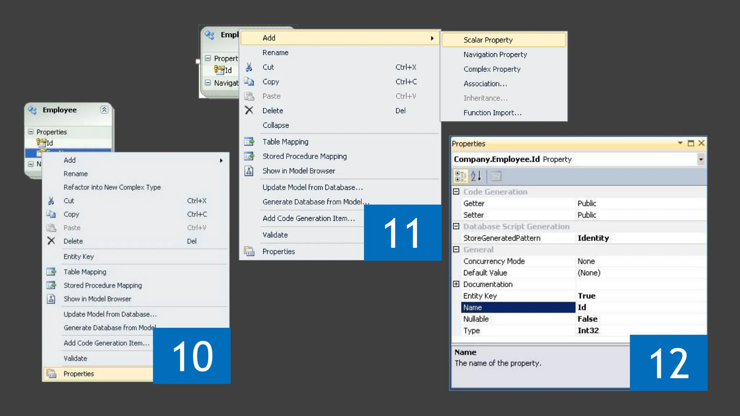Viewport: 740px width, 416px height.
Task: Click the Alphabetical sort icon in Properties
Action: click(x=476, y=176)
